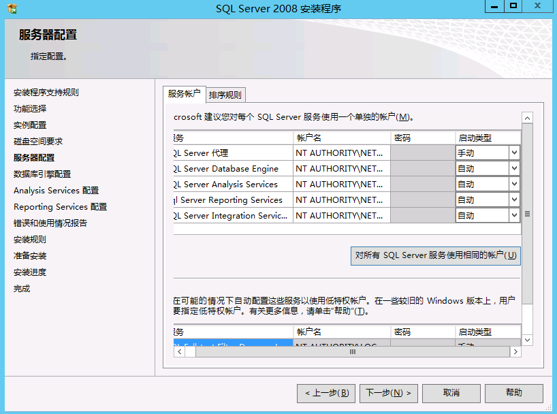Select account name cell for Reporting Services
Image resolution: width=557 pixels, height=414 pixels.
click(342, 200)
